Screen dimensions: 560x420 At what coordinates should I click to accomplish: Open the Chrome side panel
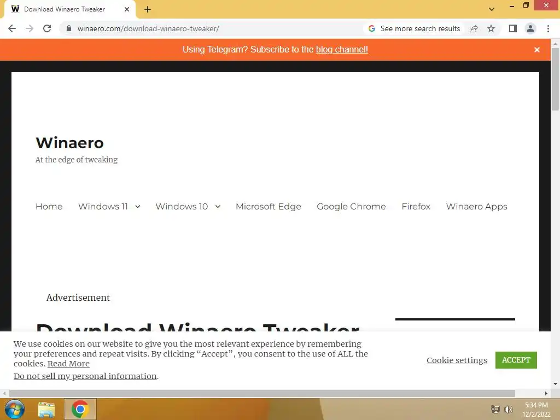click(513, 28)
